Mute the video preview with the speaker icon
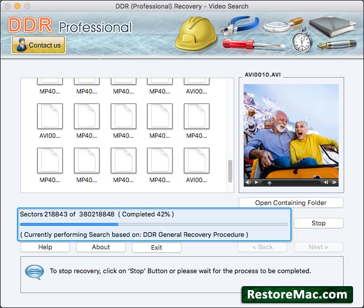364x308 pixels. 248,182
